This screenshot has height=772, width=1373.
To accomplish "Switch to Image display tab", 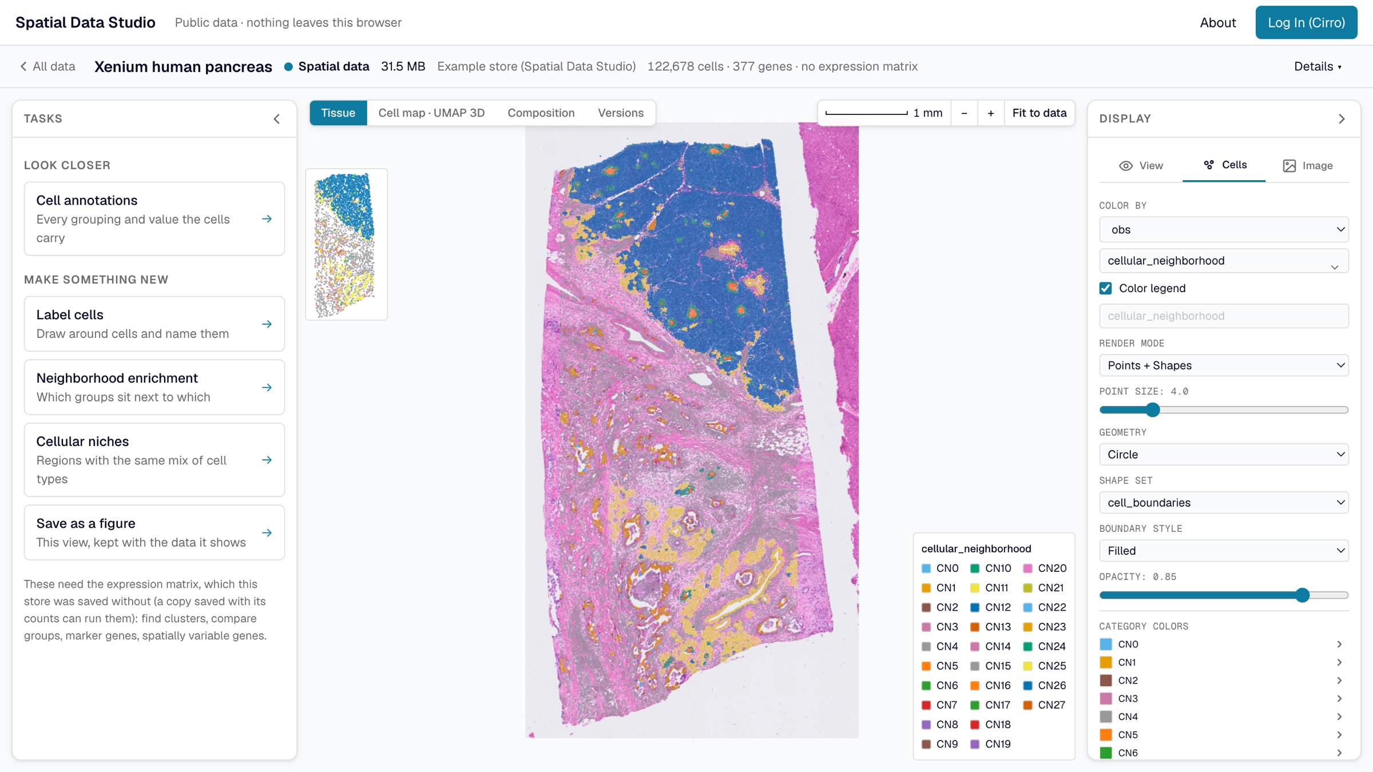I will pyautogui.click(x=1308, y=165).
